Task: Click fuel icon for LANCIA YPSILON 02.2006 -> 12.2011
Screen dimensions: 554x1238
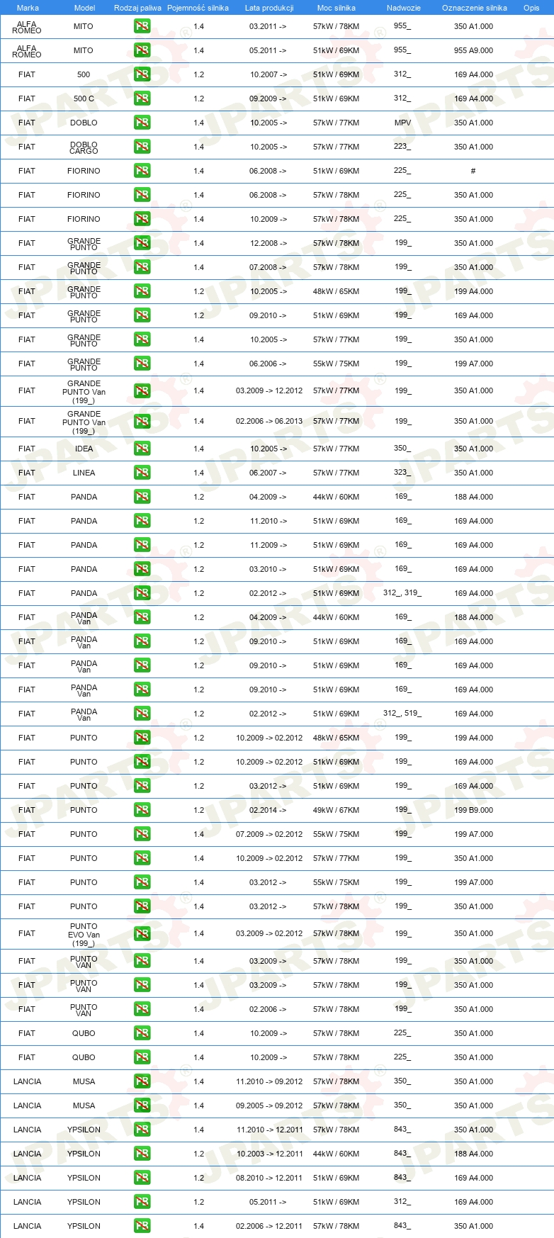Action: 142,1226
